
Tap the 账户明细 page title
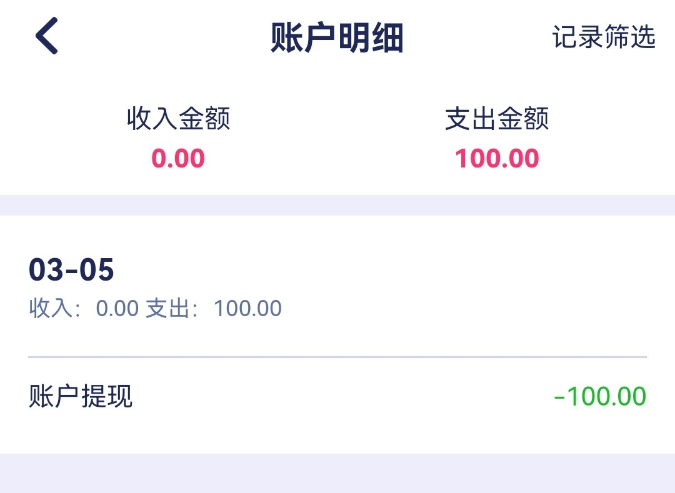[337, 37]
